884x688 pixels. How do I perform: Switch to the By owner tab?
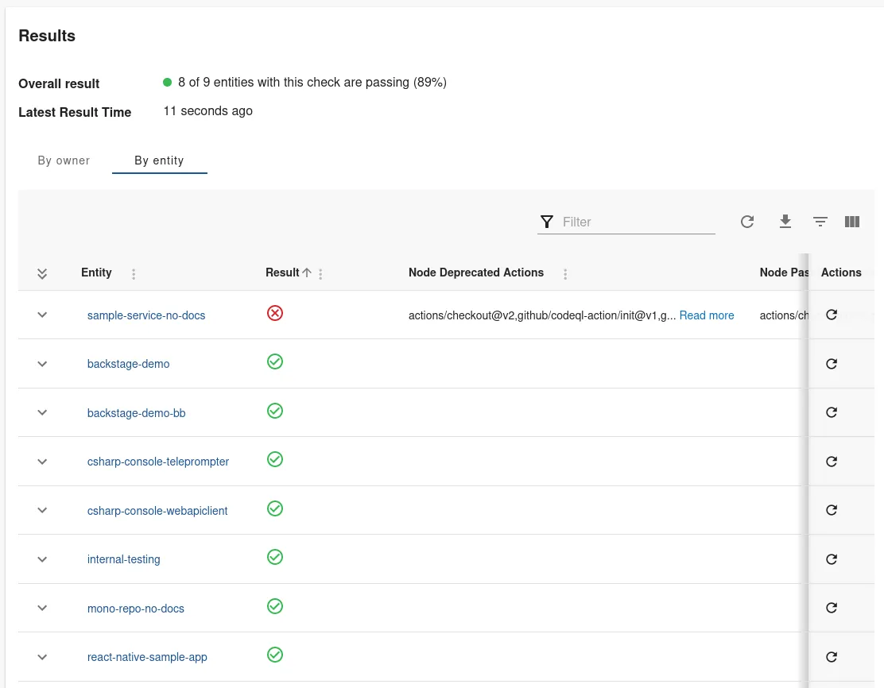[x=63, y=160]
